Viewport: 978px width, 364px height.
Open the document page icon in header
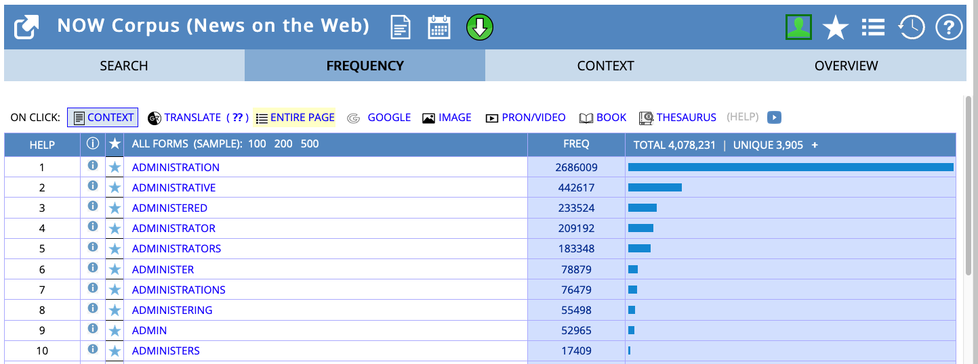(401, 27)
